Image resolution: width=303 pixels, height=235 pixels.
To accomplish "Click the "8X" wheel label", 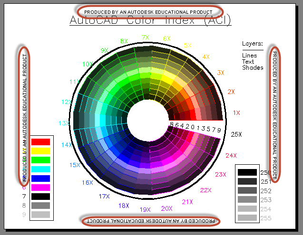I will click(x=124, y=41).
